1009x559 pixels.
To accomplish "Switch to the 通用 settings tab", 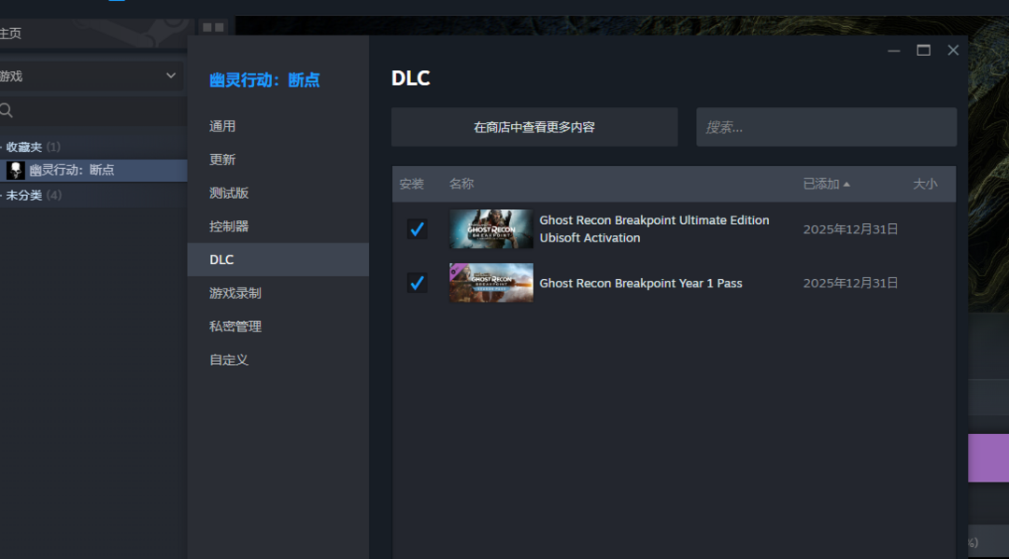I will pos(222,126).
